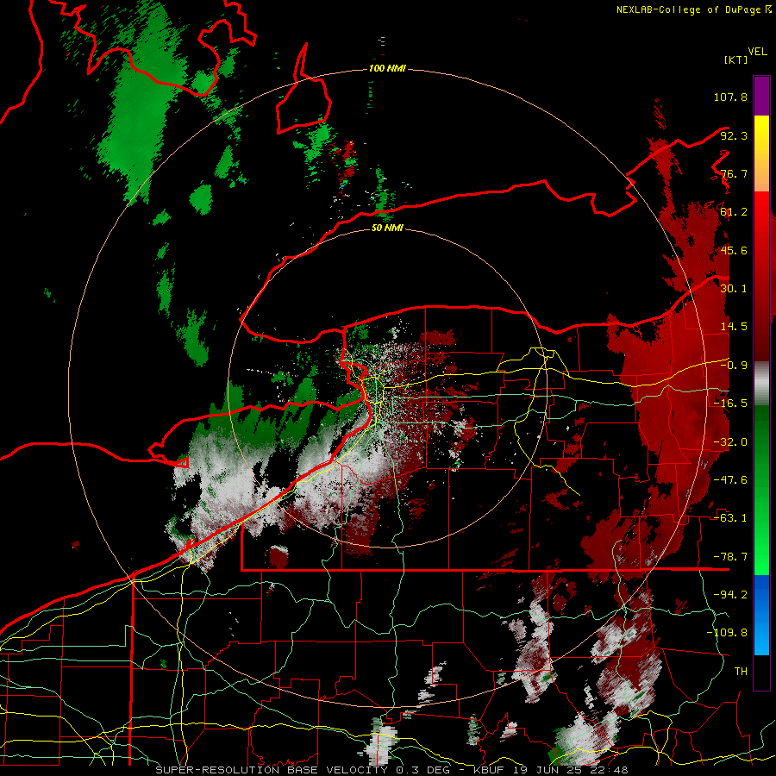Pick the gray near-zero color bar segment
Image resolution: width=776 pixels, height=776 pixels.
point(761,382)
